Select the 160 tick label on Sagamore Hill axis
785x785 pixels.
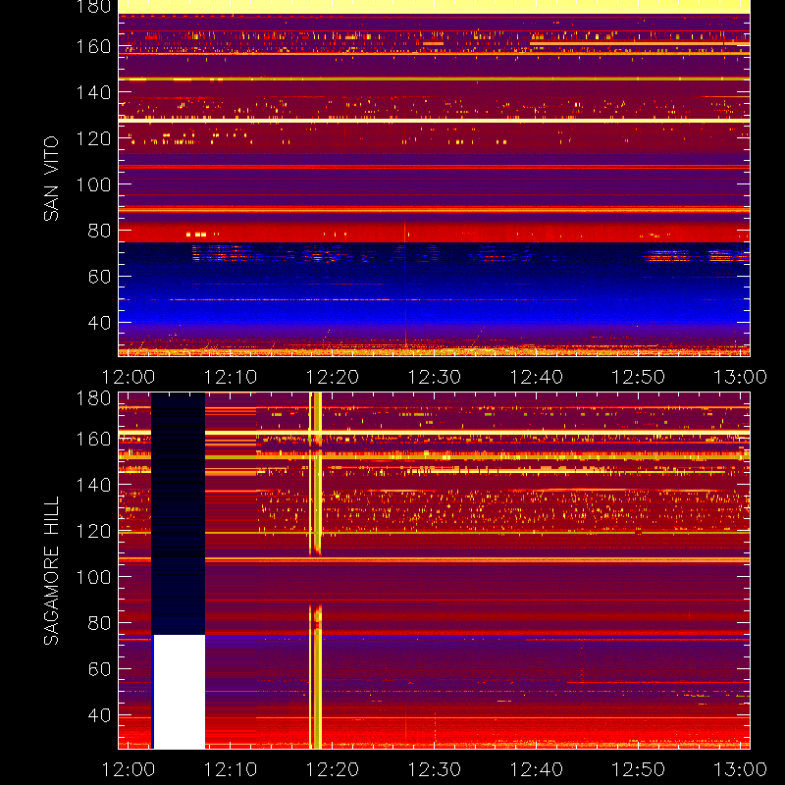(93, 439)
